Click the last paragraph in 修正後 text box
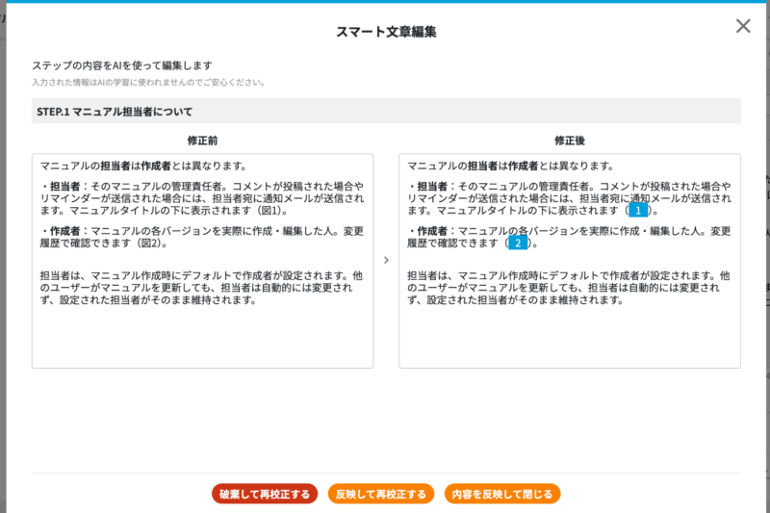This screenshot has width=770, height=513. pos(569,288)
